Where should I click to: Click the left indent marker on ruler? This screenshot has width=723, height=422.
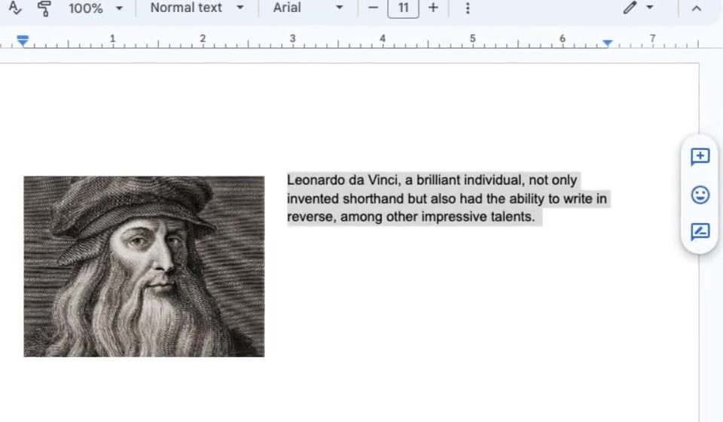23,41
